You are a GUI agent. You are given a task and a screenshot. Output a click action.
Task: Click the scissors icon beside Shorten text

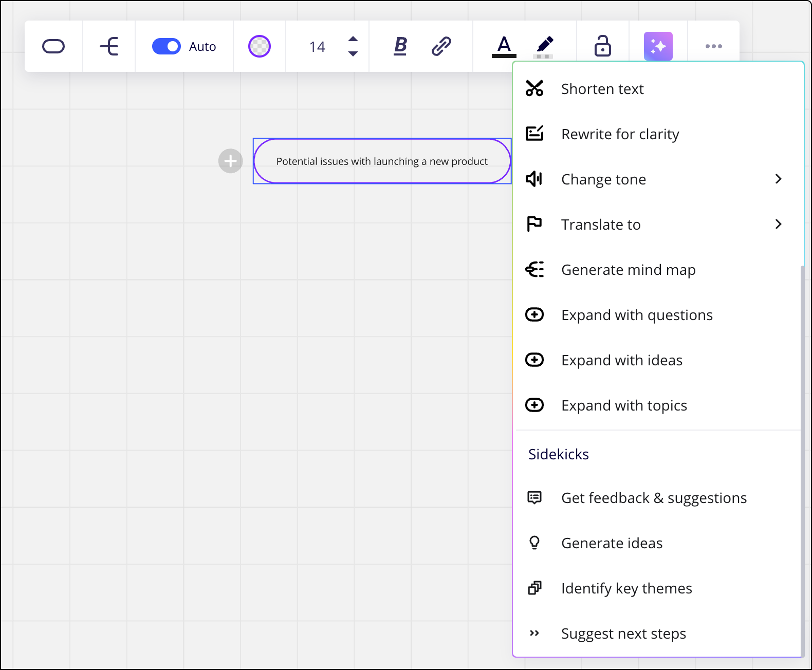(x=534, y=88)
